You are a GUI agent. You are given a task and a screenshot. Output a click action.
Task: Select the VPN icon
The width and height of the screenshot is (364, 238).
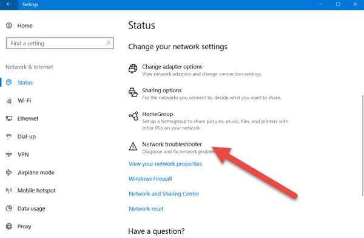coord(9,154)
